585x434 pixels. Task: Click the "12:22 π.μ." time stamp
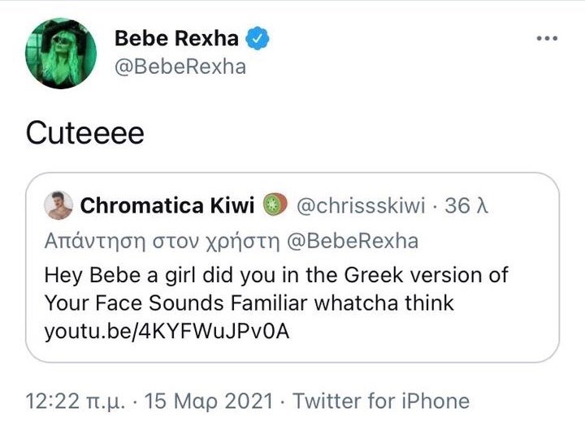(73, 401)
